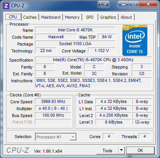This screenshot has height=158, width=160.
Task: Click the empty Rated FSB field
Action: pyautogui.click(x=53, y=122)
